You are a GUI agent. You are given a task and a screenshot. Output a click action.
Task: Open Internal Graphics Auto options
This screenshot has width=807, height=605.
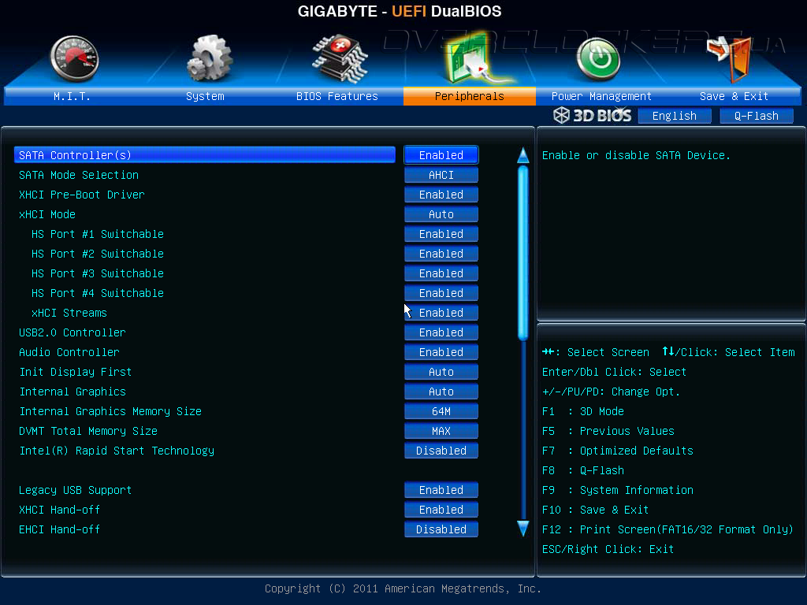pos(441,392)
